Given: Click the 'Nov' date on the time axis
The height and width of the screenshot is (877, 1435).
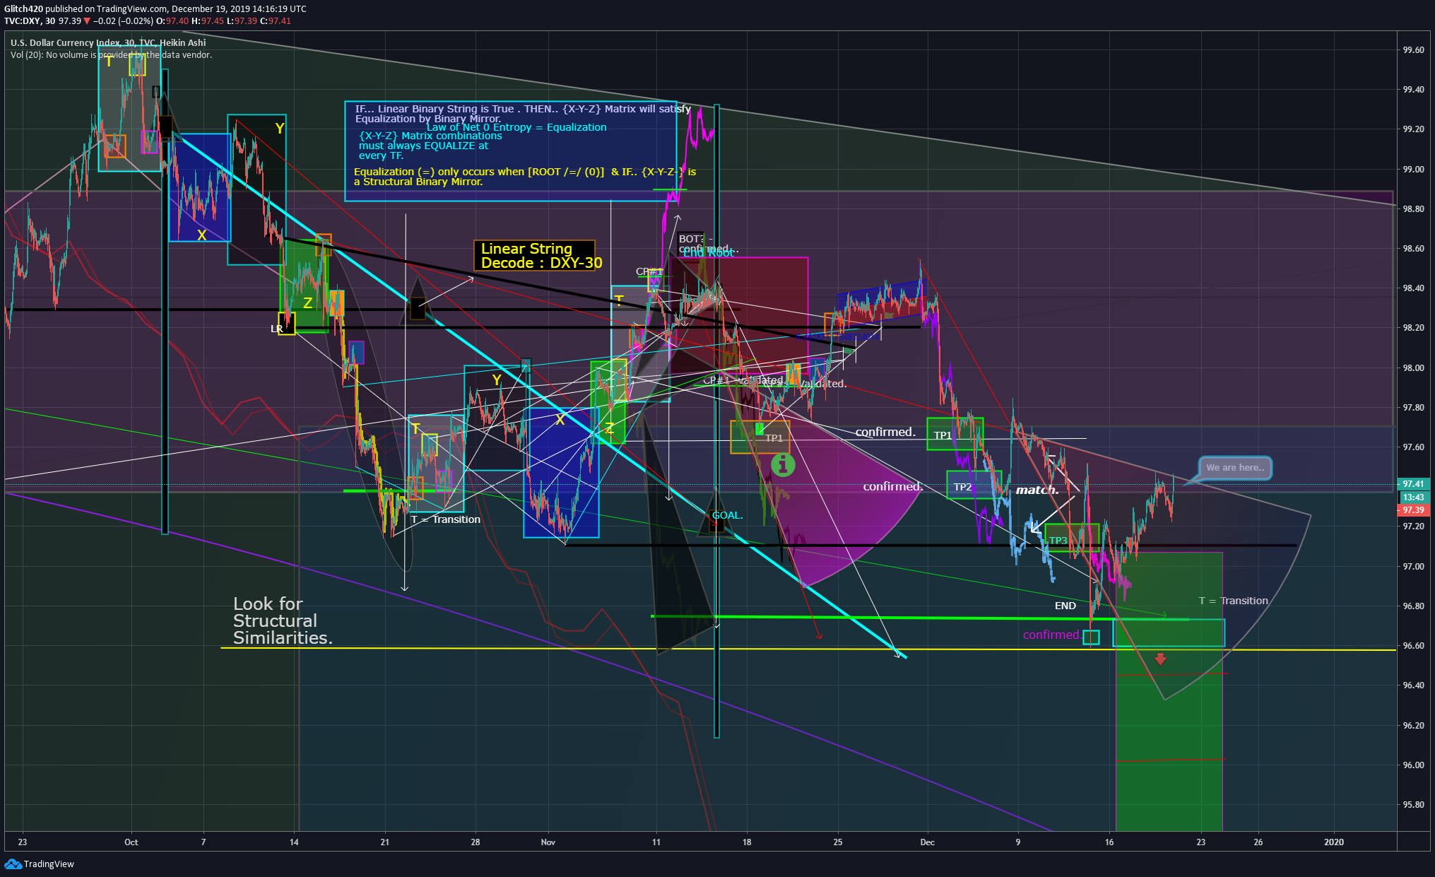Looking at the screenshot, I should click(548, 842).
